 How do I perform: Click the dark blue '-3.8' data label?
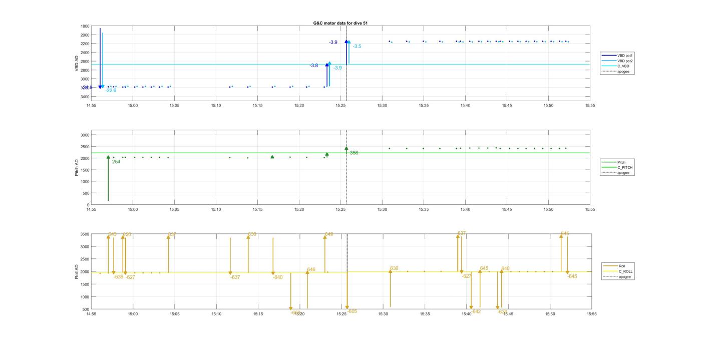[x=313, y=66]
